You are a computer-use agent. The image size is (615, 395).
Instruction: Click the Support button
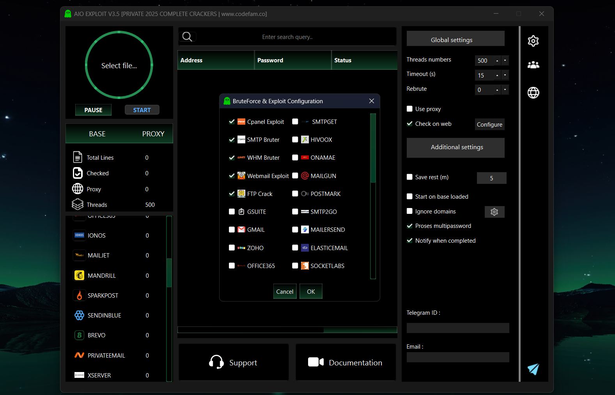(x=234, y=362)
